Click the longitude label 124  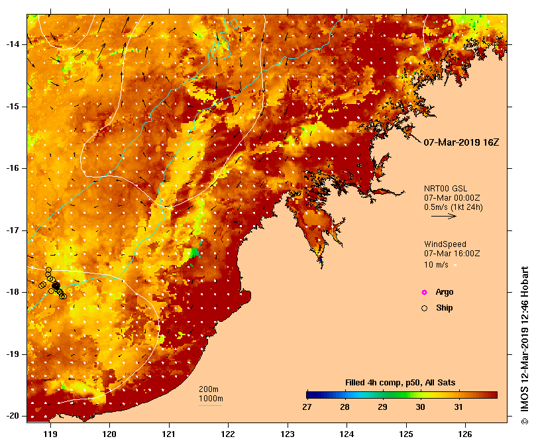click(347, 434)
